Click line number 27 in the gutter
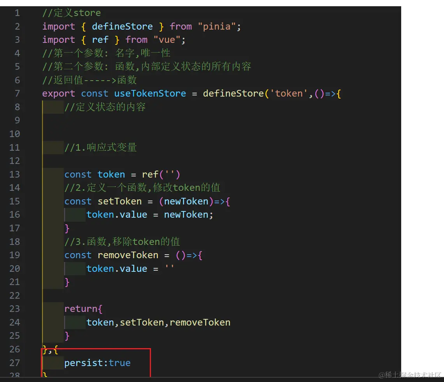This screenshot has width=444, height=382. (x=15, y=363)
